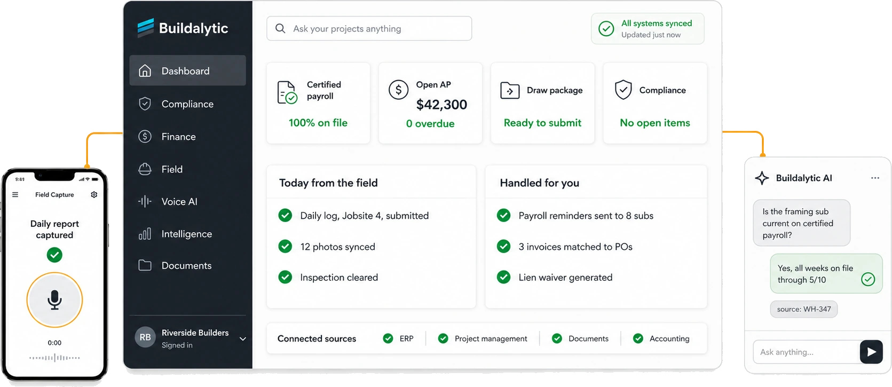Click the Accounting source checkmark
Viewport: 892px width, 387px height.
coord(638,338)
